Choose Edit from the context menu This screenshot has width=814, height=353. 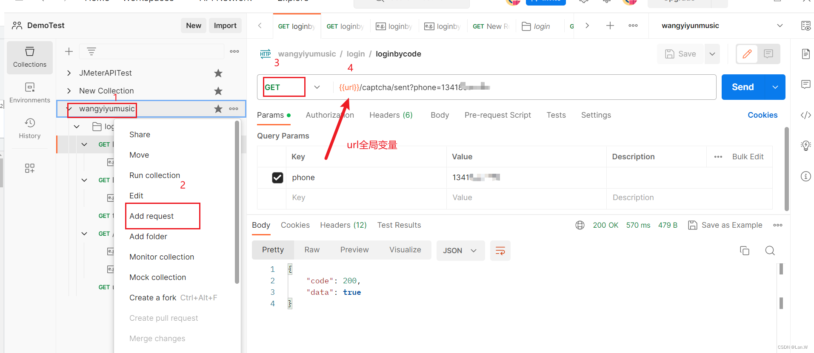136,196
